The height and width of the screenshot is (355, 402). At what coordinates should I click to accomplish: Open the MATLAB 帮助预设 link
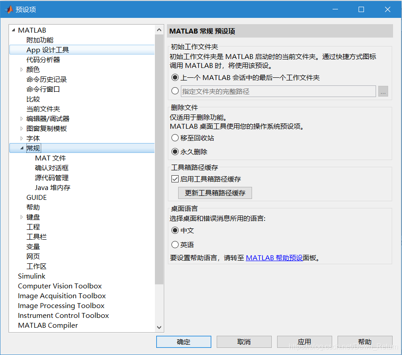coord(274,258)
